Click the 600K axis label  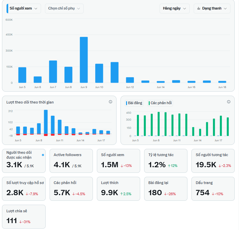9,20
